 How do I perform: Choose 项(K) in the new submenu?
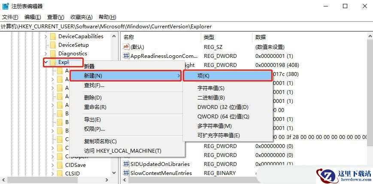coord(203,76)
